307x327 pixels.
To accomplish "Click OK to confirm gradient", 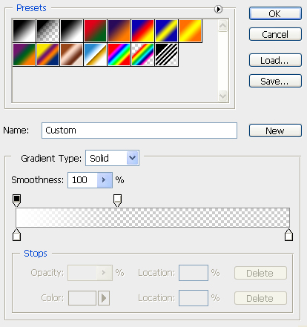I will (275, 13).
